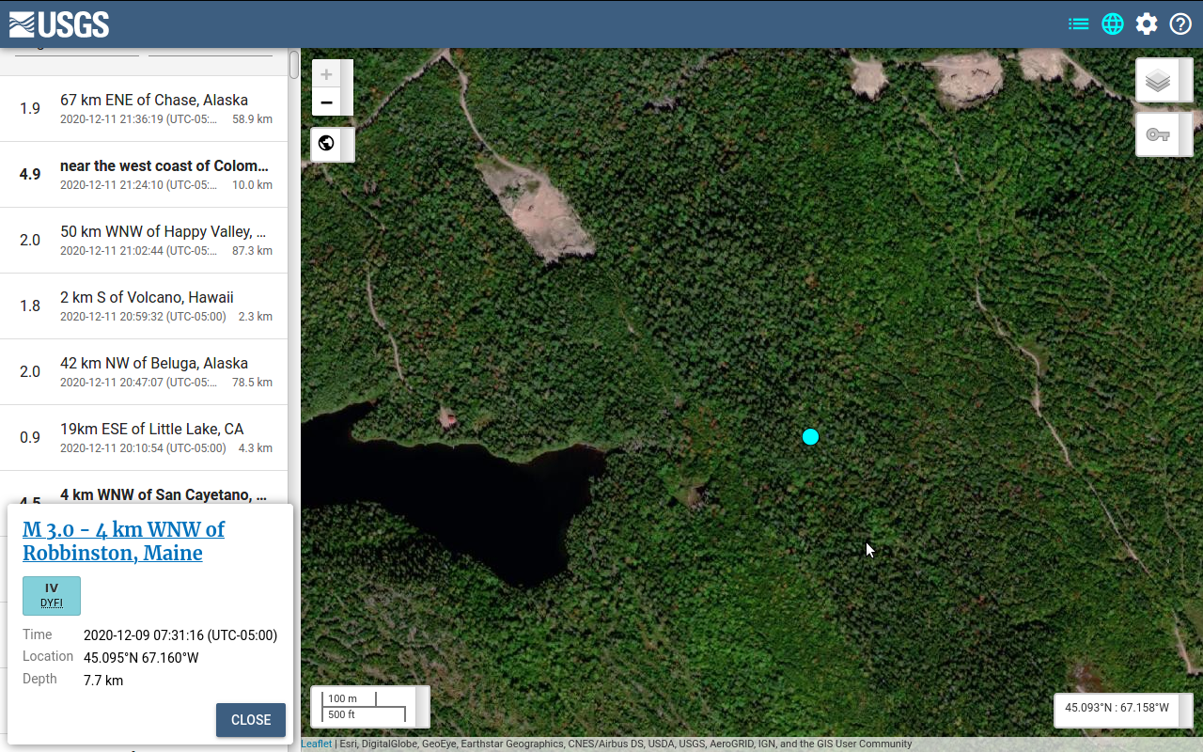Click the earthquake list scrollbar thumb
The height and width of the screenshot is (752, 1203).
click(294, 65)
